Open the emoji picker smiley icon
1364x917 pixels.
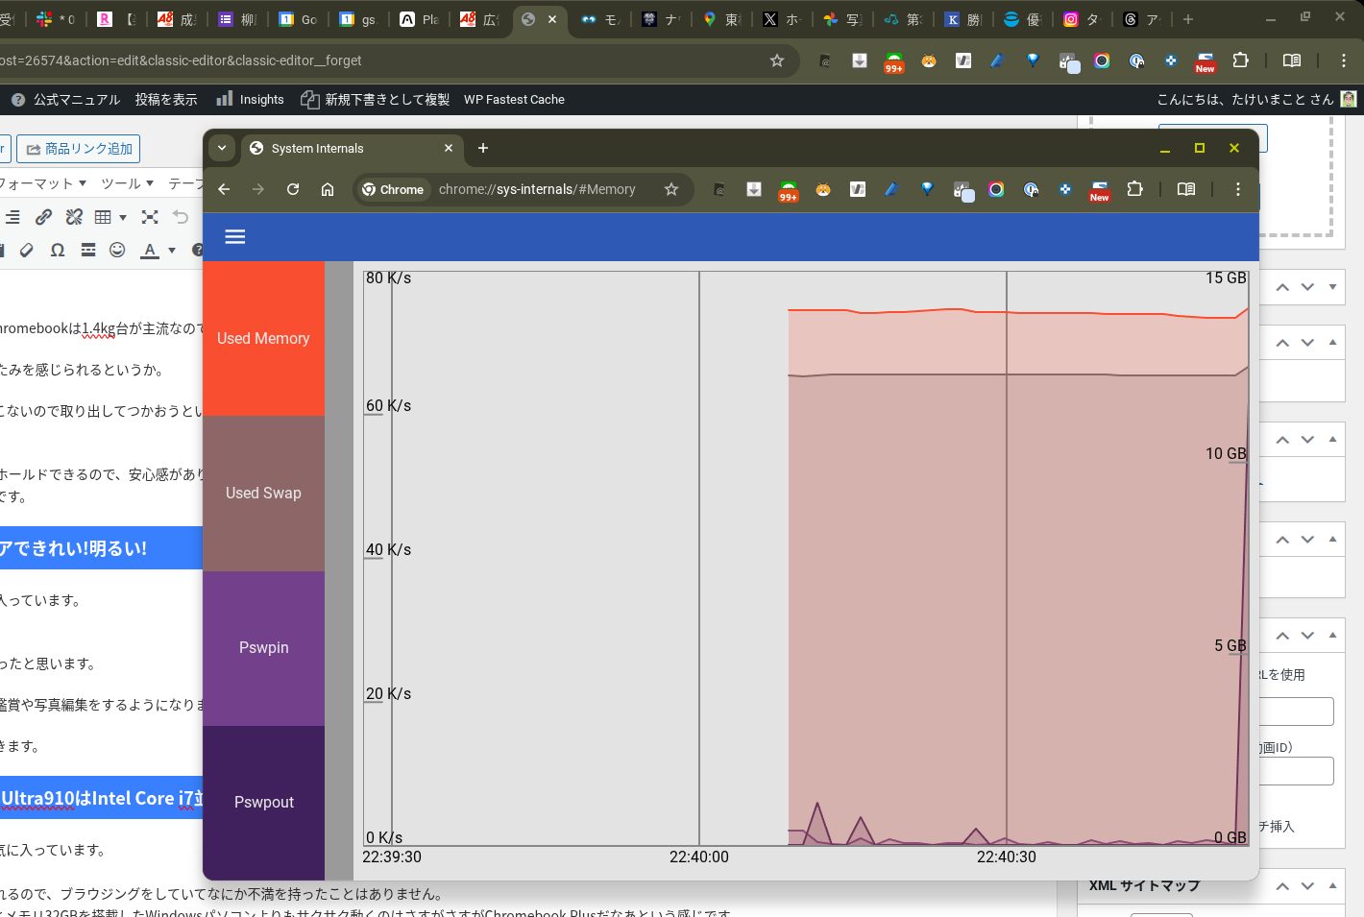coord(117,250)
